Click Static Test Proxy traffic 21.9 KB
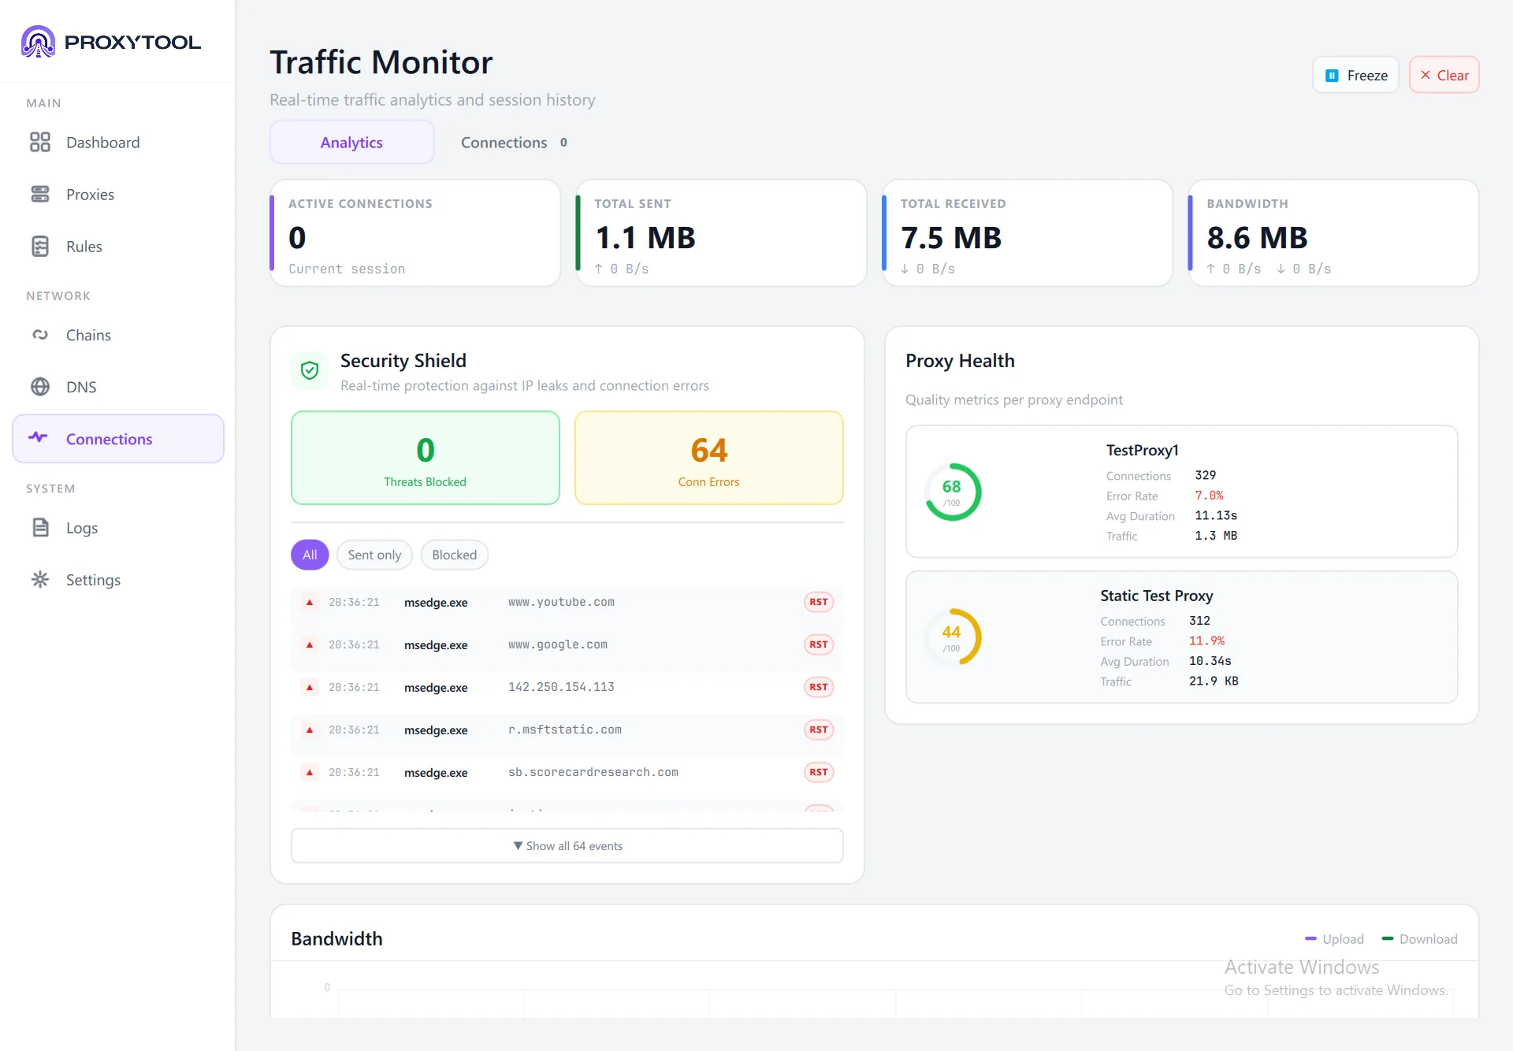 1214,681
